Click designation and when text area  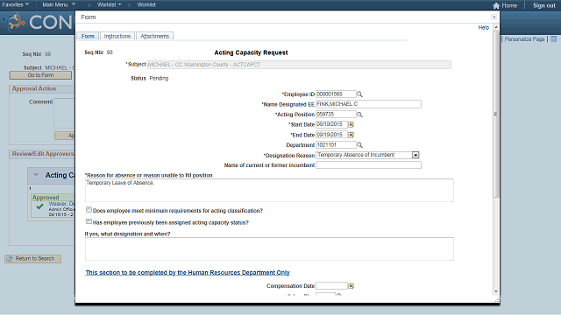[269, 248]
